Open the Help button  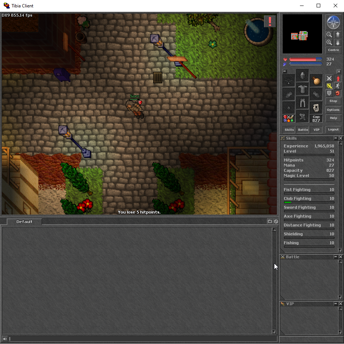click(333, 118)
